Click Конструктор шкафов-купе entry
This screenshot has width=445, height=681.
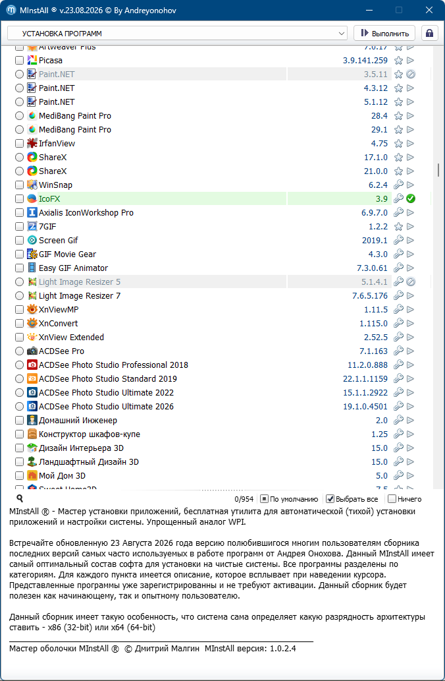pyautogui.click(x=90, y=434)
